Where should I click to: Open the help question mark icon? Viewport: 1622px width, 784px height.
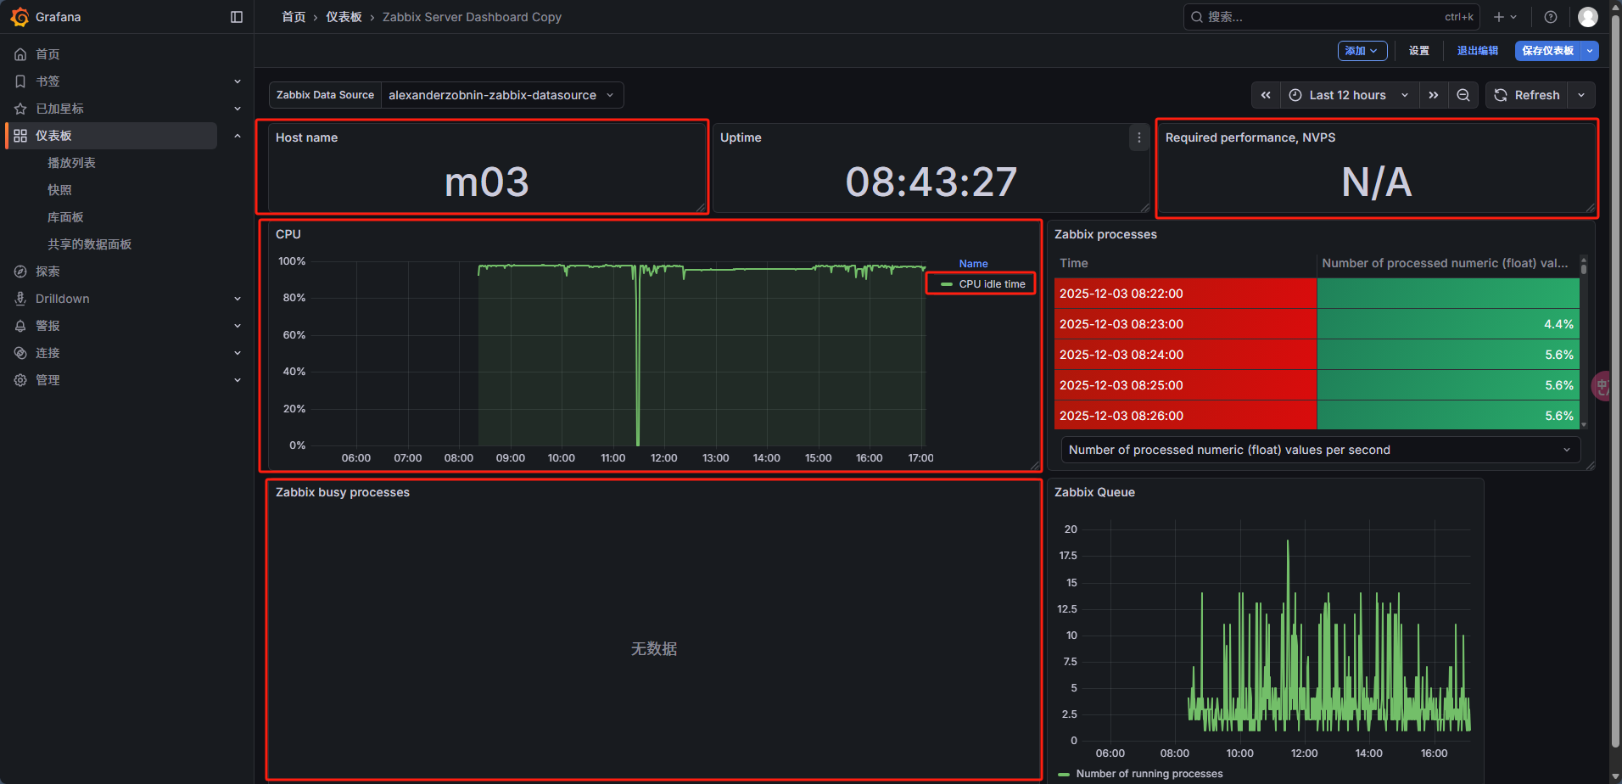coord(1551,17)
